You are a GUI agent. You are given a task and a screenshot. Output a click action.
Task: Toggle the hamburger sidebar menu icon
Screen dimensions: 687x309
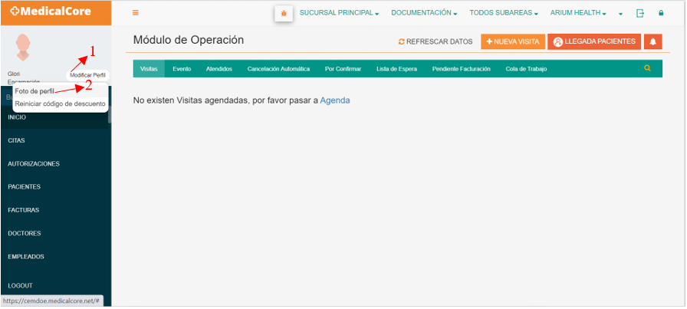136,13
